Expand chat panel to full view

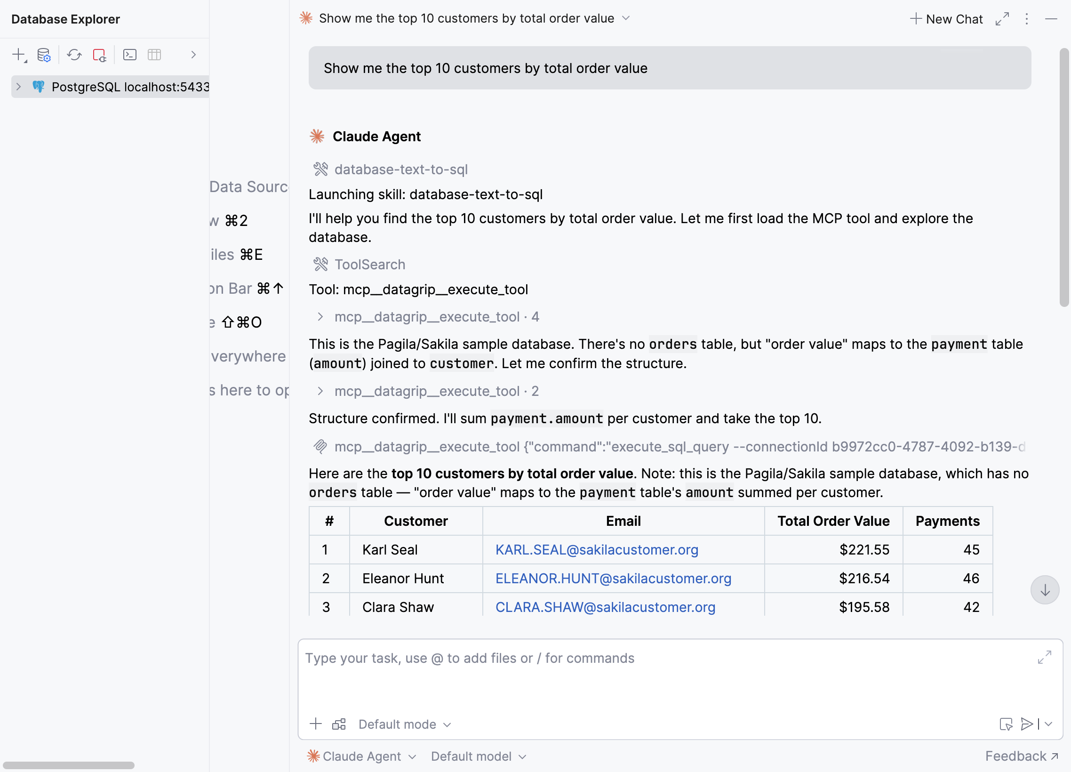pos(1002,19)
